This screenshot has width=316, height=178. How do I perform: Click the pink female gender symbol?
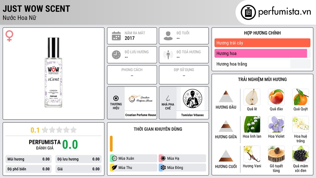[x=9, y=36]
